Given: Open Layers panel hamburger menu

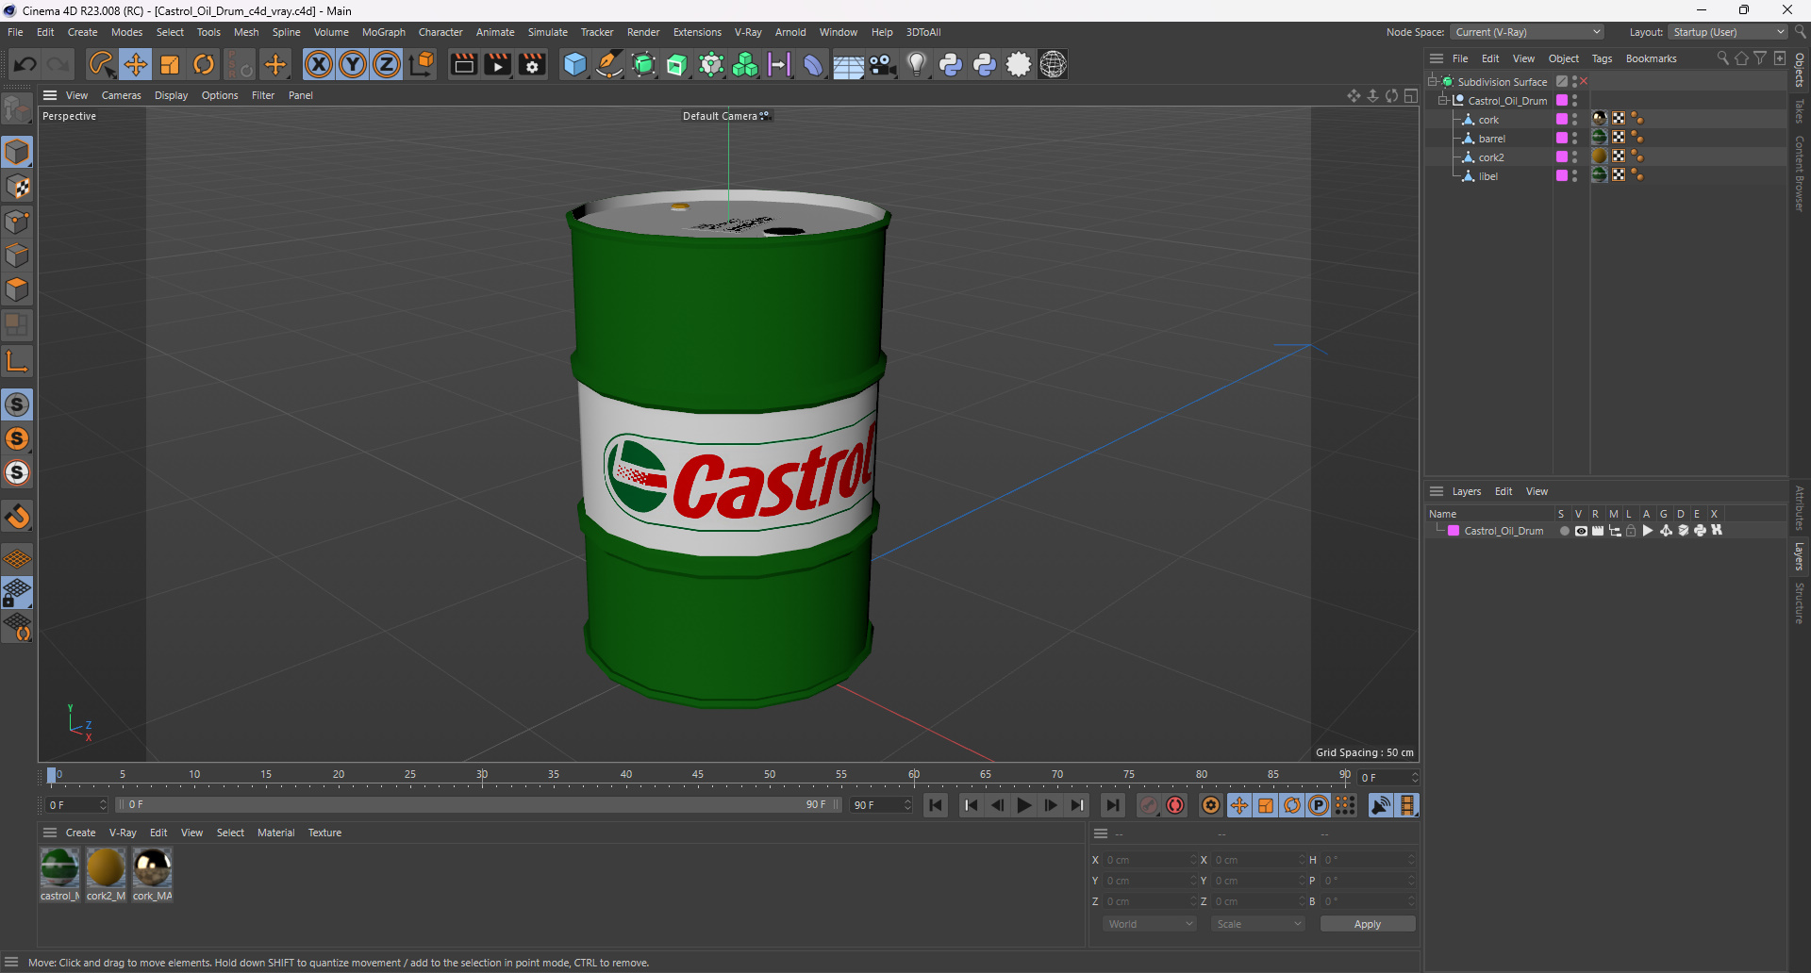Looking at the screenshot, I should [x=1437, y=491].
